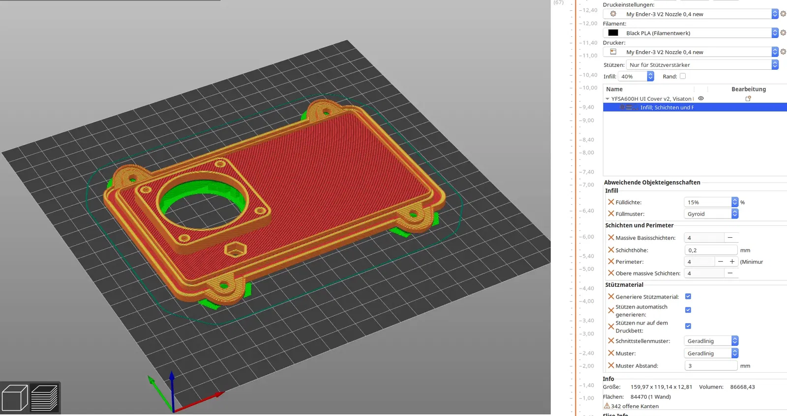
Task: Increase the Perimeter count
Action: click(x=732, y=262)
